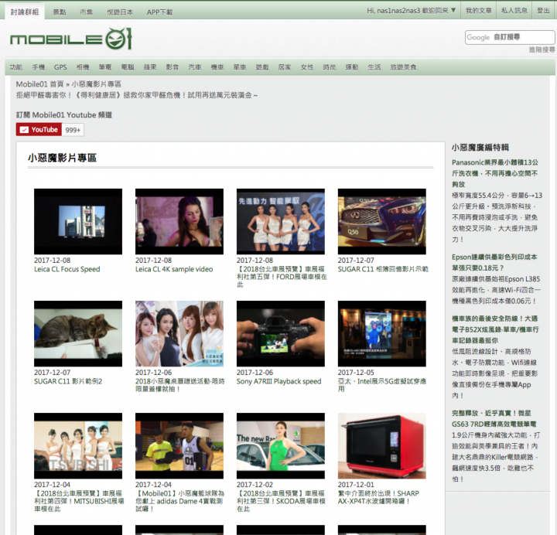Open Intel 5G虛擬試穿 video thumbnail
Screen dimensions: 557x535
point(382,334)
